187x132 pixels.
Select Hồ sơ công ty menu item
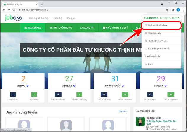[x=162, y=33]
